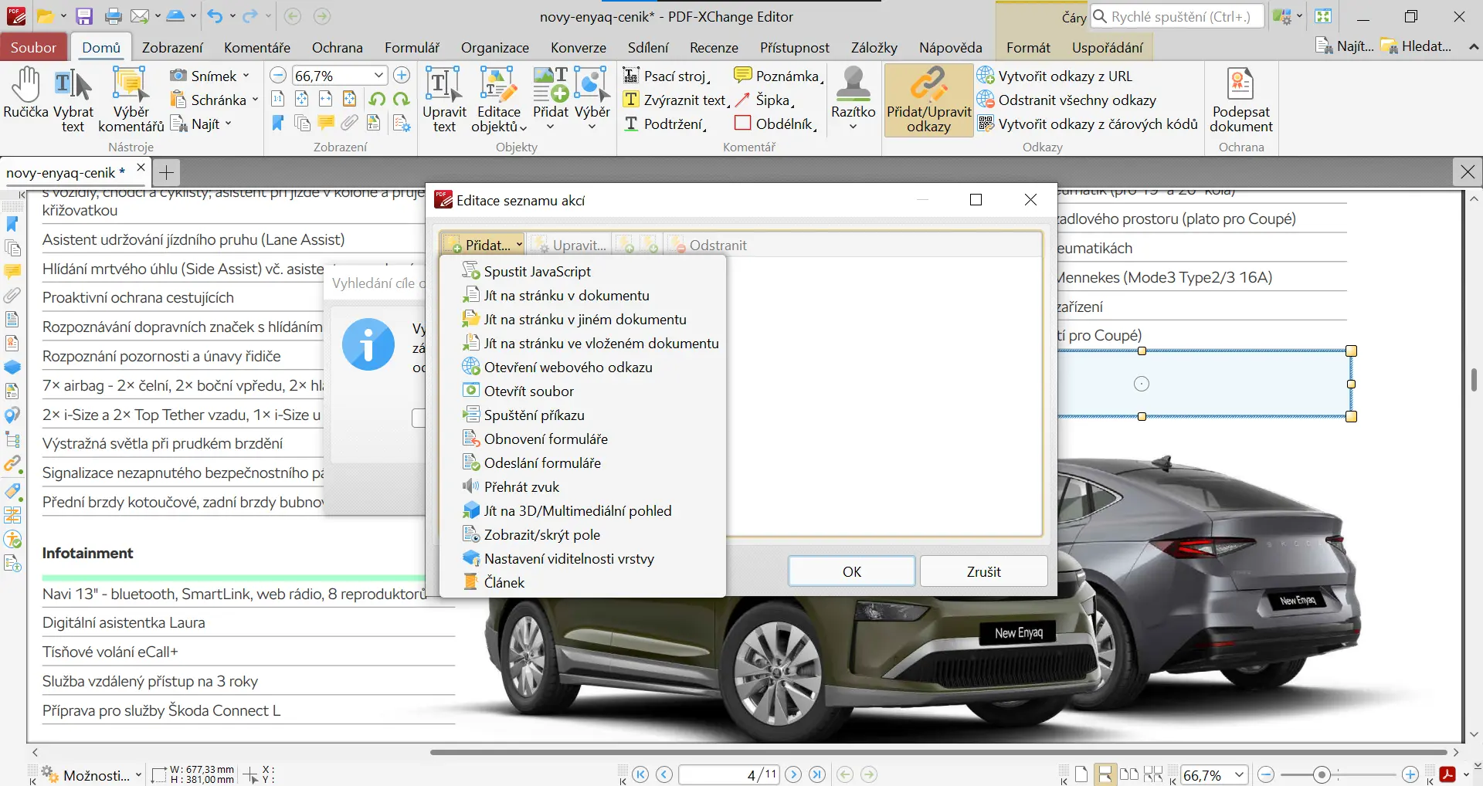Image resolution: width=1483 pixels, height=786 pixels.
Task: Click Odstranit všechny odkazy
Action: [x=1067, y=100]
